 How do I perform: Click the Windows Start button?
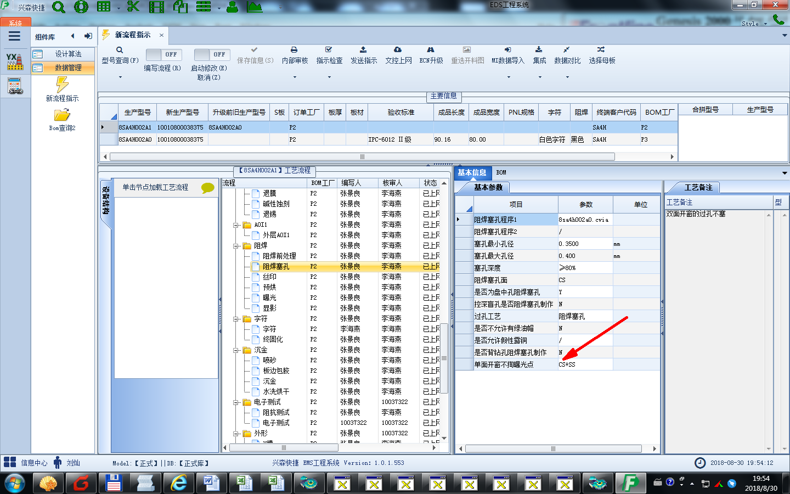tap(15, 484)
